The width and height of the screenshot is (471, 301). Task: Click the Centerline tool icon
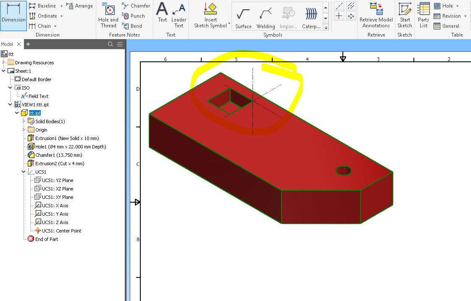[x=339, y=6]
